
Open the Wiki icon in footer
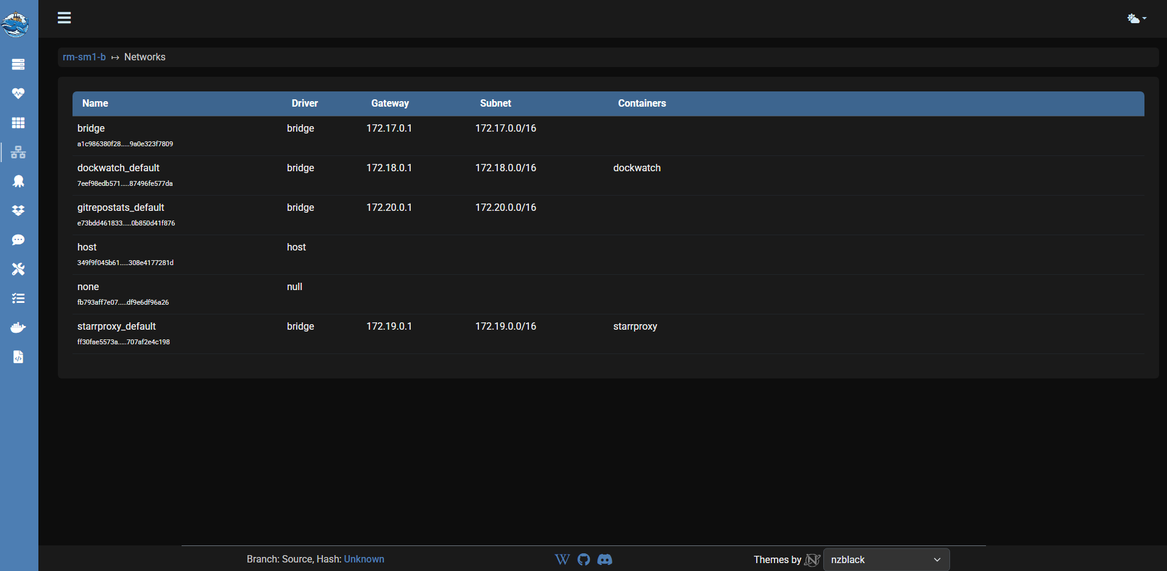(x=562, y=559)
